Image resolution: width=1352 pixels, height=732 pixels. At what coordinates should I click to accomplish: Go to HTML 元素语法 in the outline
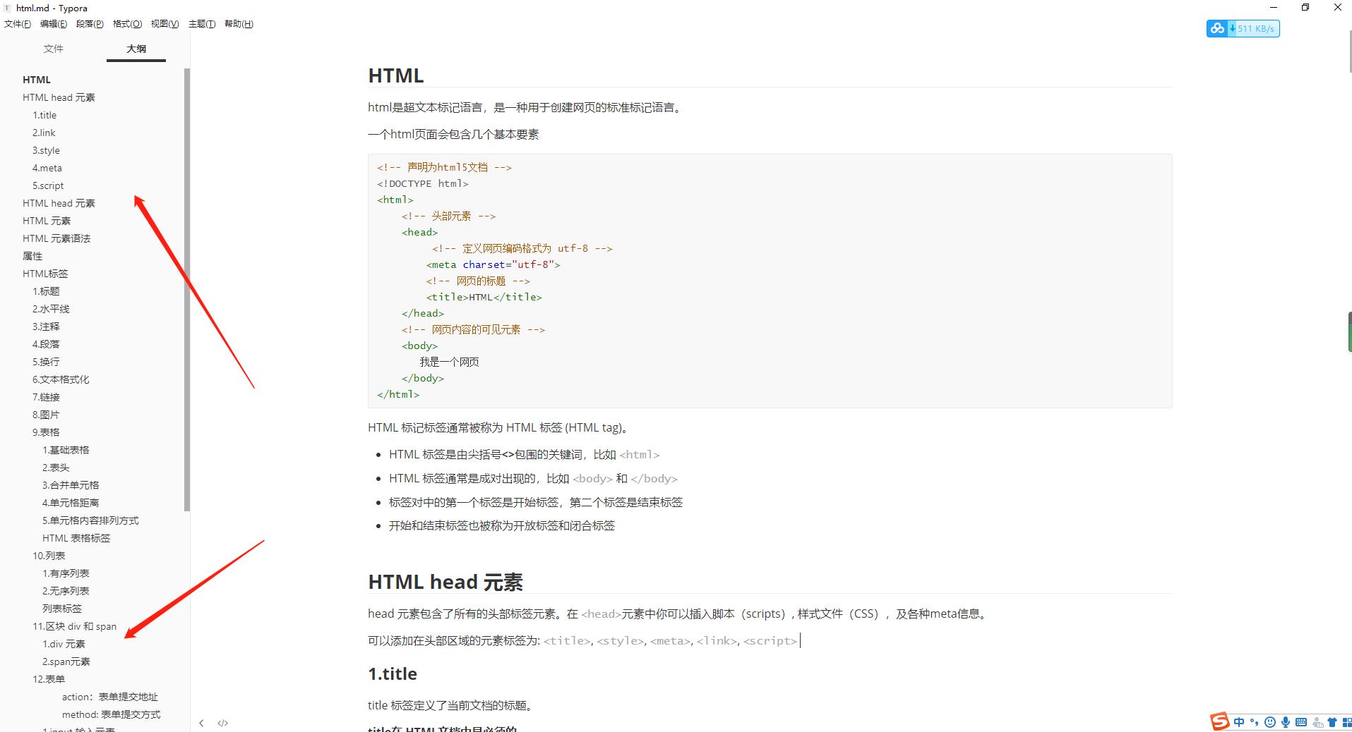coord(56,238)
